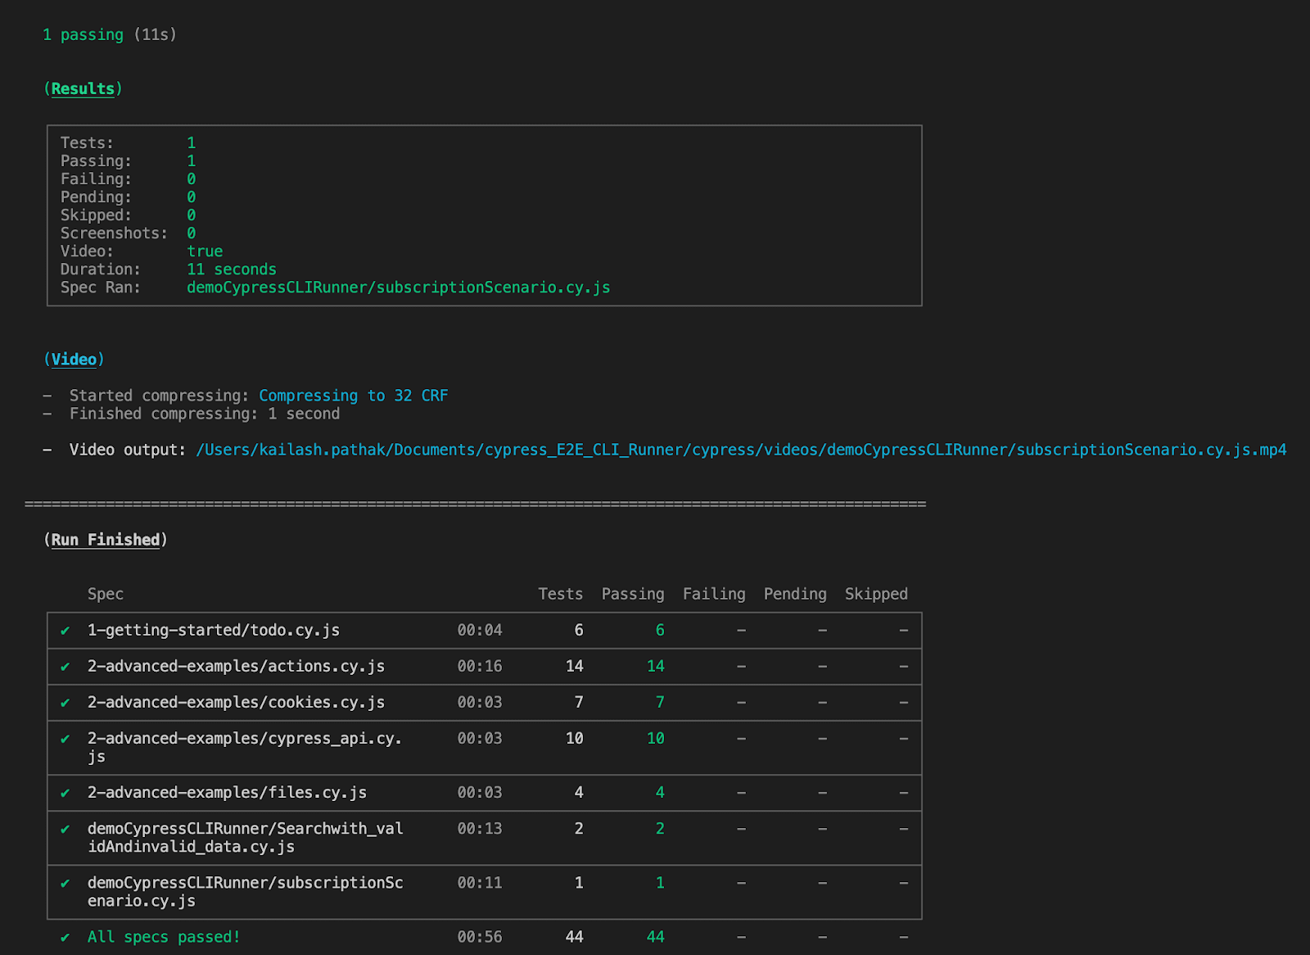This screenshot has height=955, width=1310.
Task: Click the checkmark beside cookies.cy.js spec
Action: point(66,702)
